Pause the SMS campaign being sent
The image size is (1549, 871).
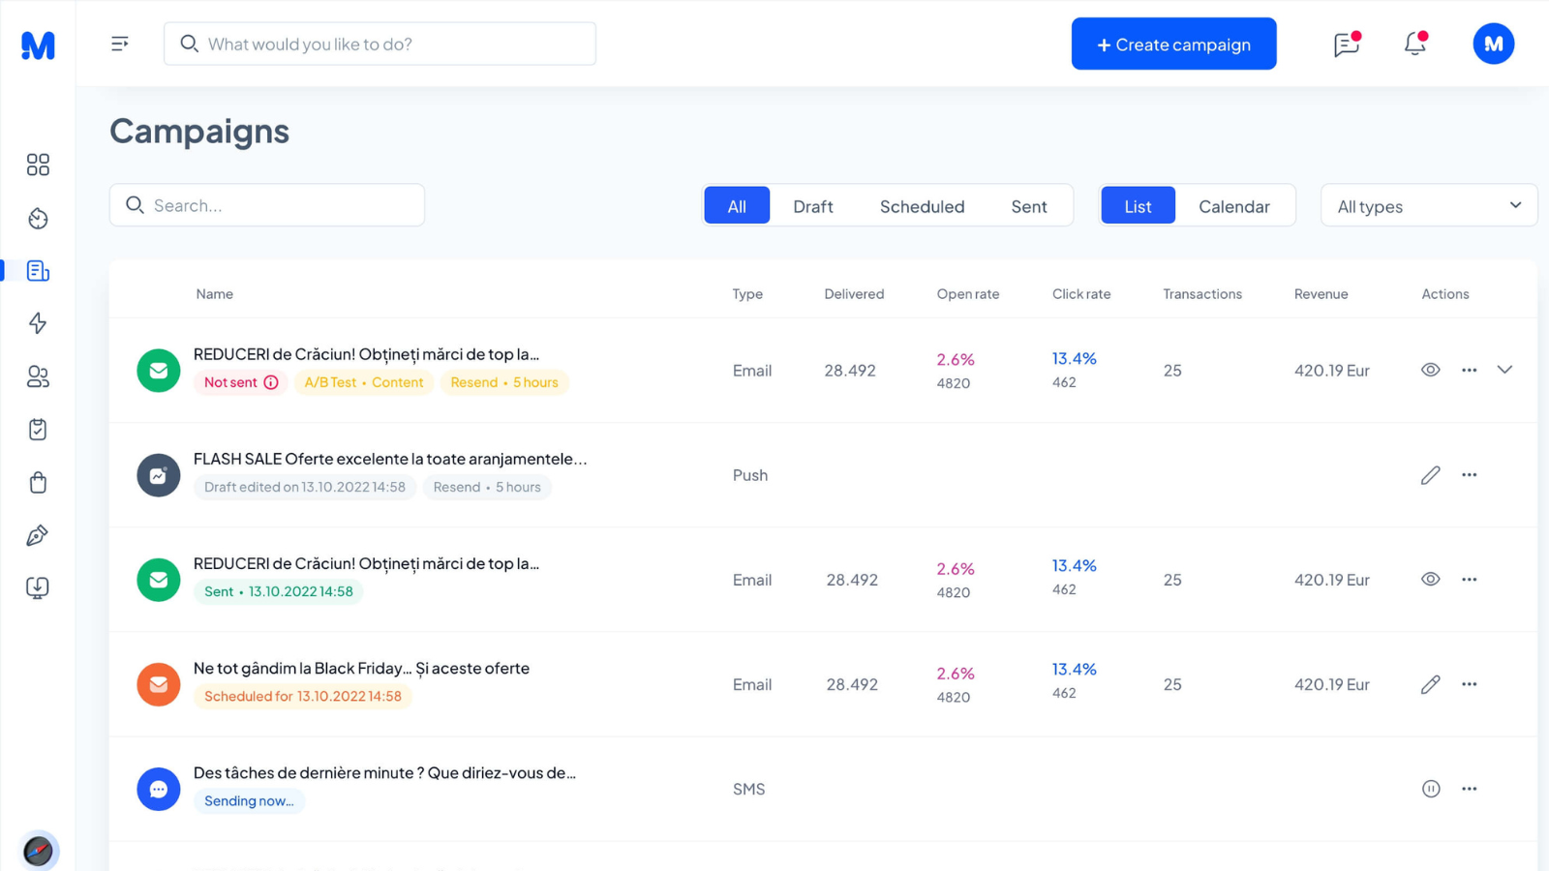(x=1430, y=789)
